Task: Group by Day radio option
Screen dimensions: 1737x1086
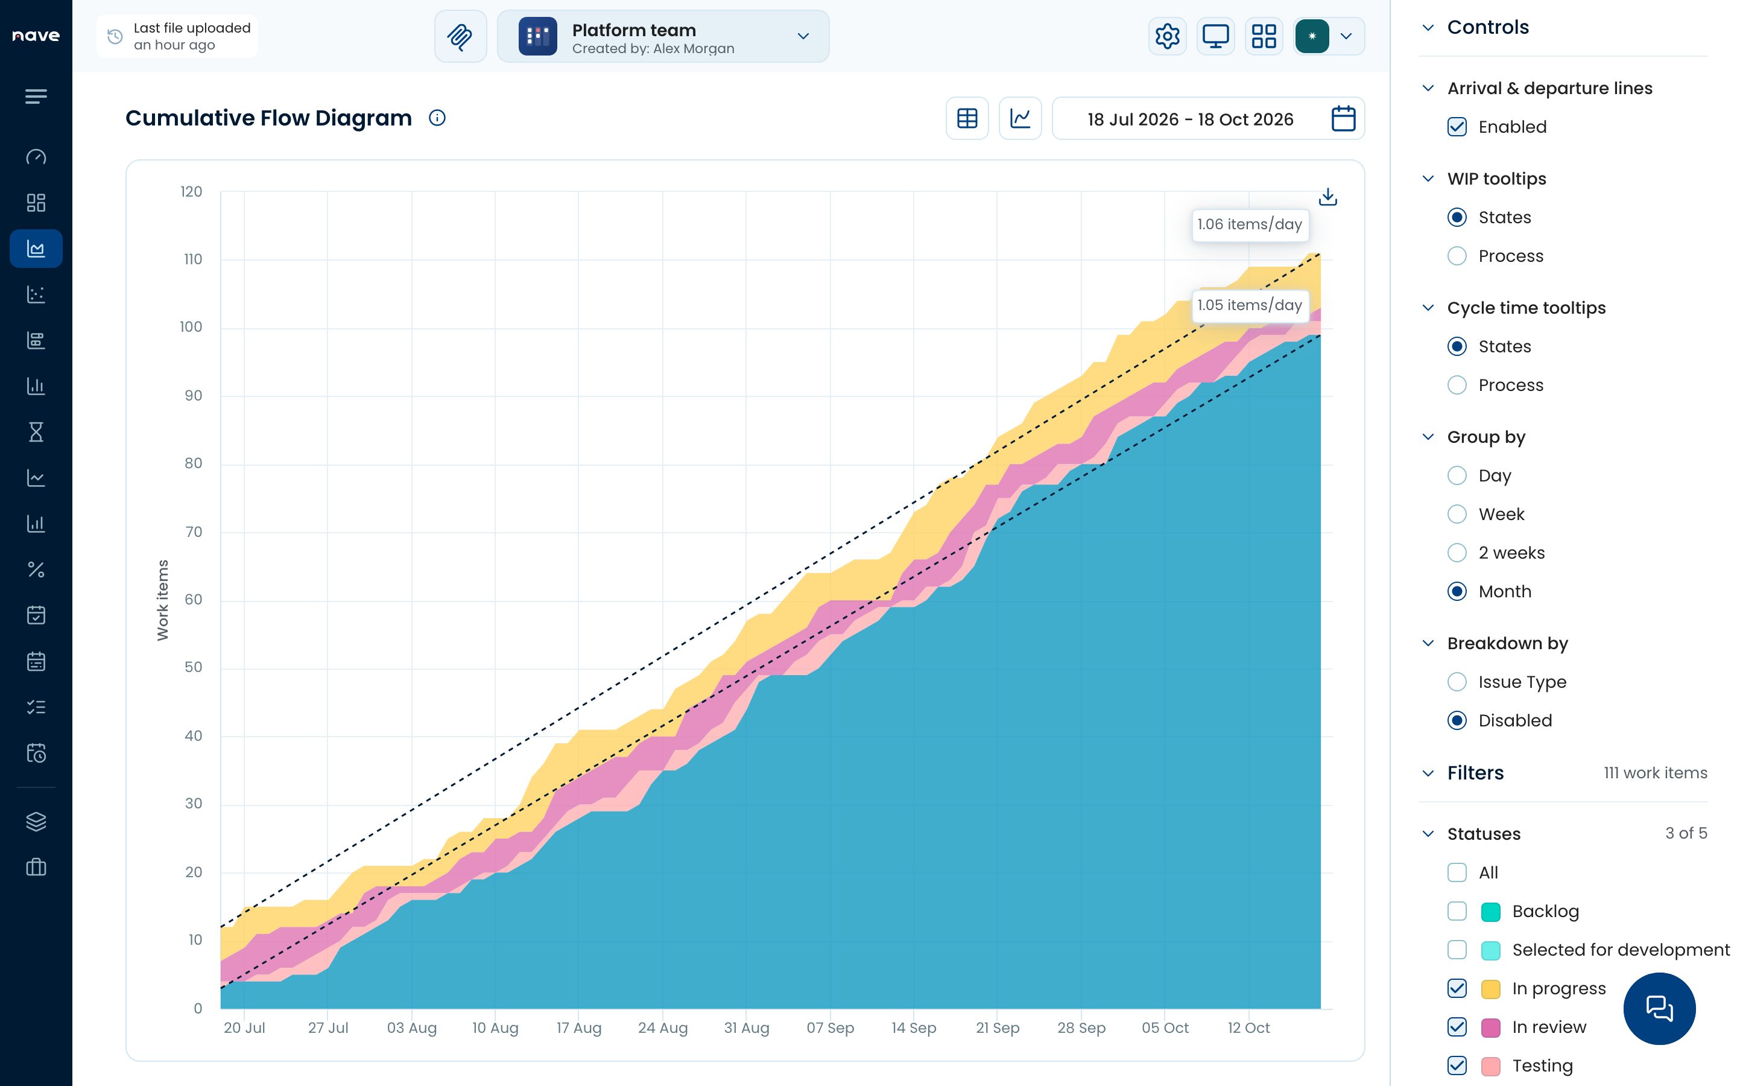Action: pyautogui.click(x=1457, y=475)
